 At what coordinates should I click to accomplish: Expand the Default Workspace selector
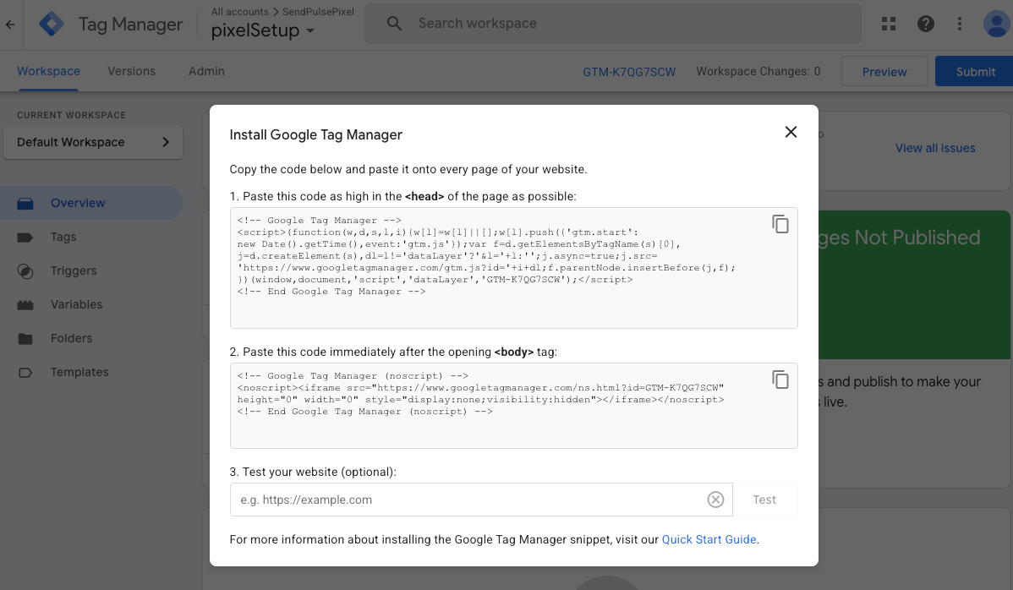[x=93, y=142]
